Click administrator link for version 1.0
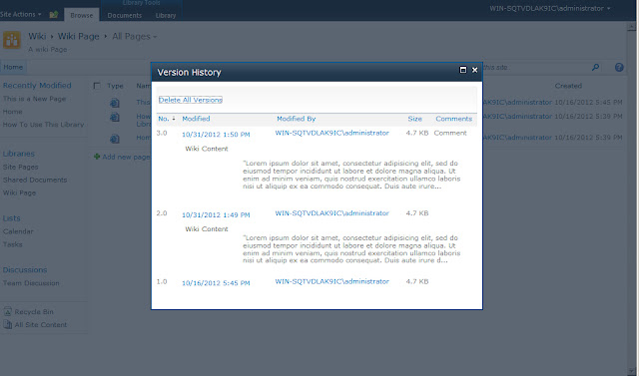 coord(332,281)
